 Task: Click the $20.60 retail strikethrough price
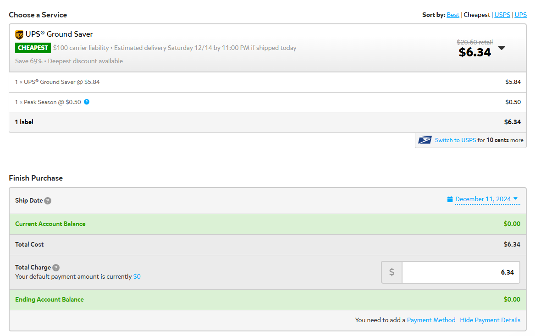coord(474,42)
